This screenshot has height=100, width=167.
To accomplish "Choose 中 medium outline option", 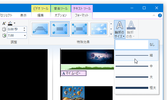I will click(x=136, y=66).
